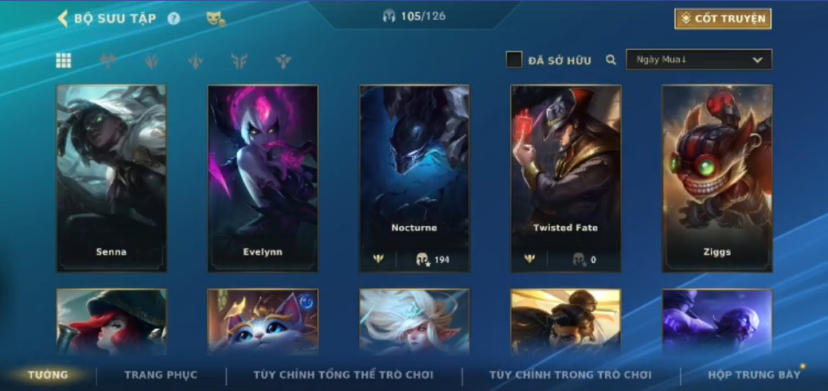Select the fourth role filter icon
This screenshot has height=391, width=828.
click(239, 61)
